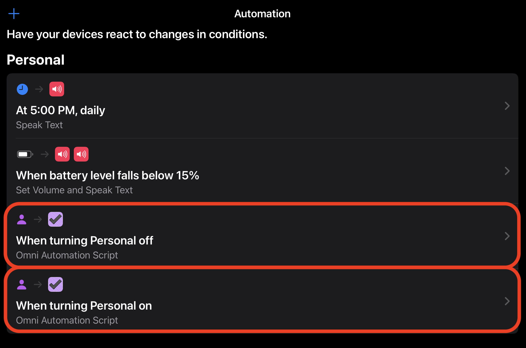526x348 pixels.
Task: Click OmniFocus checkmark icon for Personal off
Action: click(x=55, y=219)
